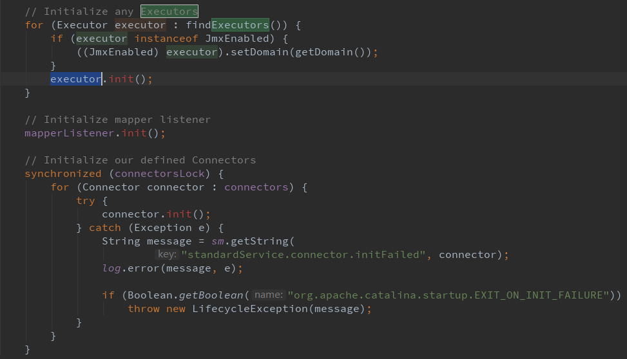Click the 'throw' keyword

144,309
